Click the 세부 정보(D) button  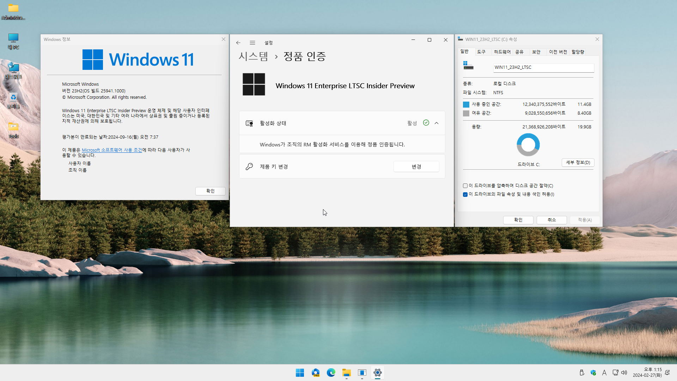578,163
